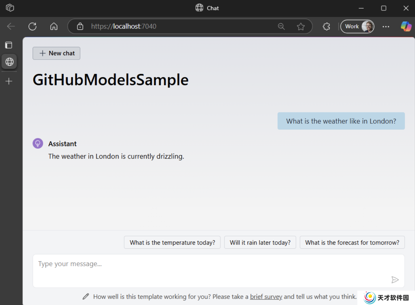The height and width of the screenshot is (305, 415).
Task: Open the zoom magnifier in address bar
Action: click(281, 26)
